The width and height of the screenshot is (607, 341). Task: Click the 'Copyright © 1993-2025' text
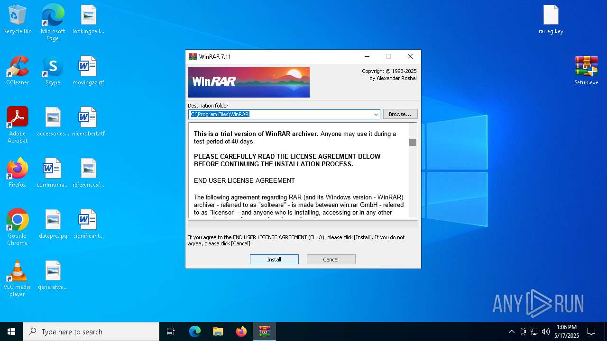click(x=389, y=71)
